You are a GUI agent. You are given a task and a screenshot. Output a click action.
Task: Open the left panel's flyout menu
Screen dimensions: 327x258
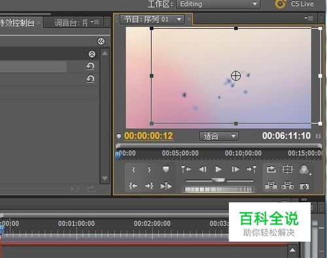coord(95,22)
